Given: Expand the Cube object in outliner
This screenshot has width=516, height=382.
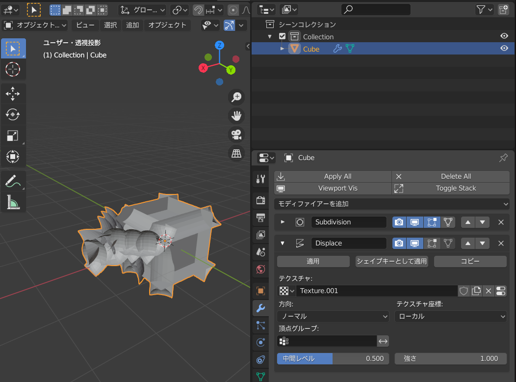Looking at the screenshot, I should [282, 49].
